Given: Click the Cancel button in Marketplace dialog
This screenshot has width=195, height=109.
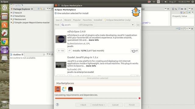Looking at the screenshot, I should click(115, 105).
